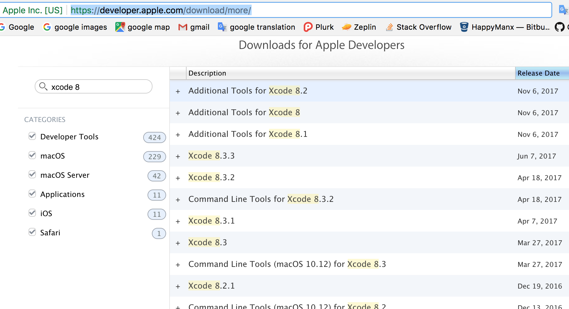Expand Additional Tools for Xcode 8.2
This screenshot has width=569, height=309.
coord(178,91)
